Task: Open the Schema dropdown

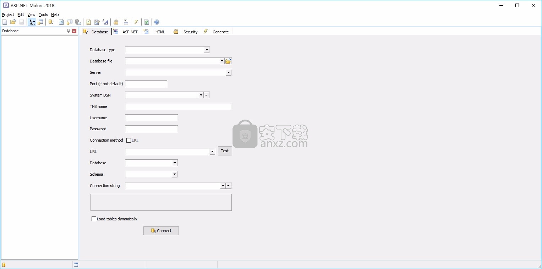Action: pos(175,174)
